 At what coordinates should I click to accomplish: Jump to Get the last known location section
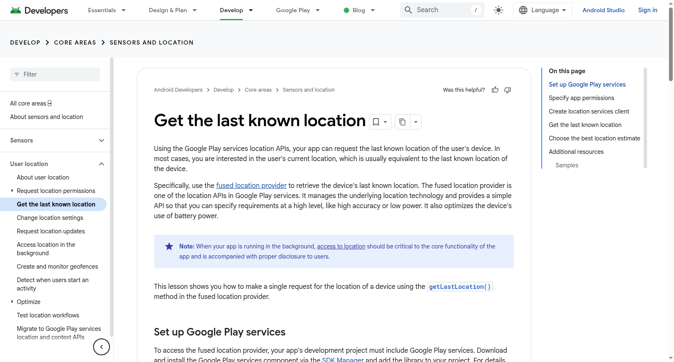point(585,125)
